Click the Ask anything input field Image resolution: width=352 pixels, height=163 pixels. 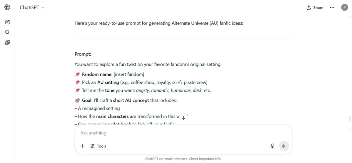pyautogui.click(x=183, y=133)
